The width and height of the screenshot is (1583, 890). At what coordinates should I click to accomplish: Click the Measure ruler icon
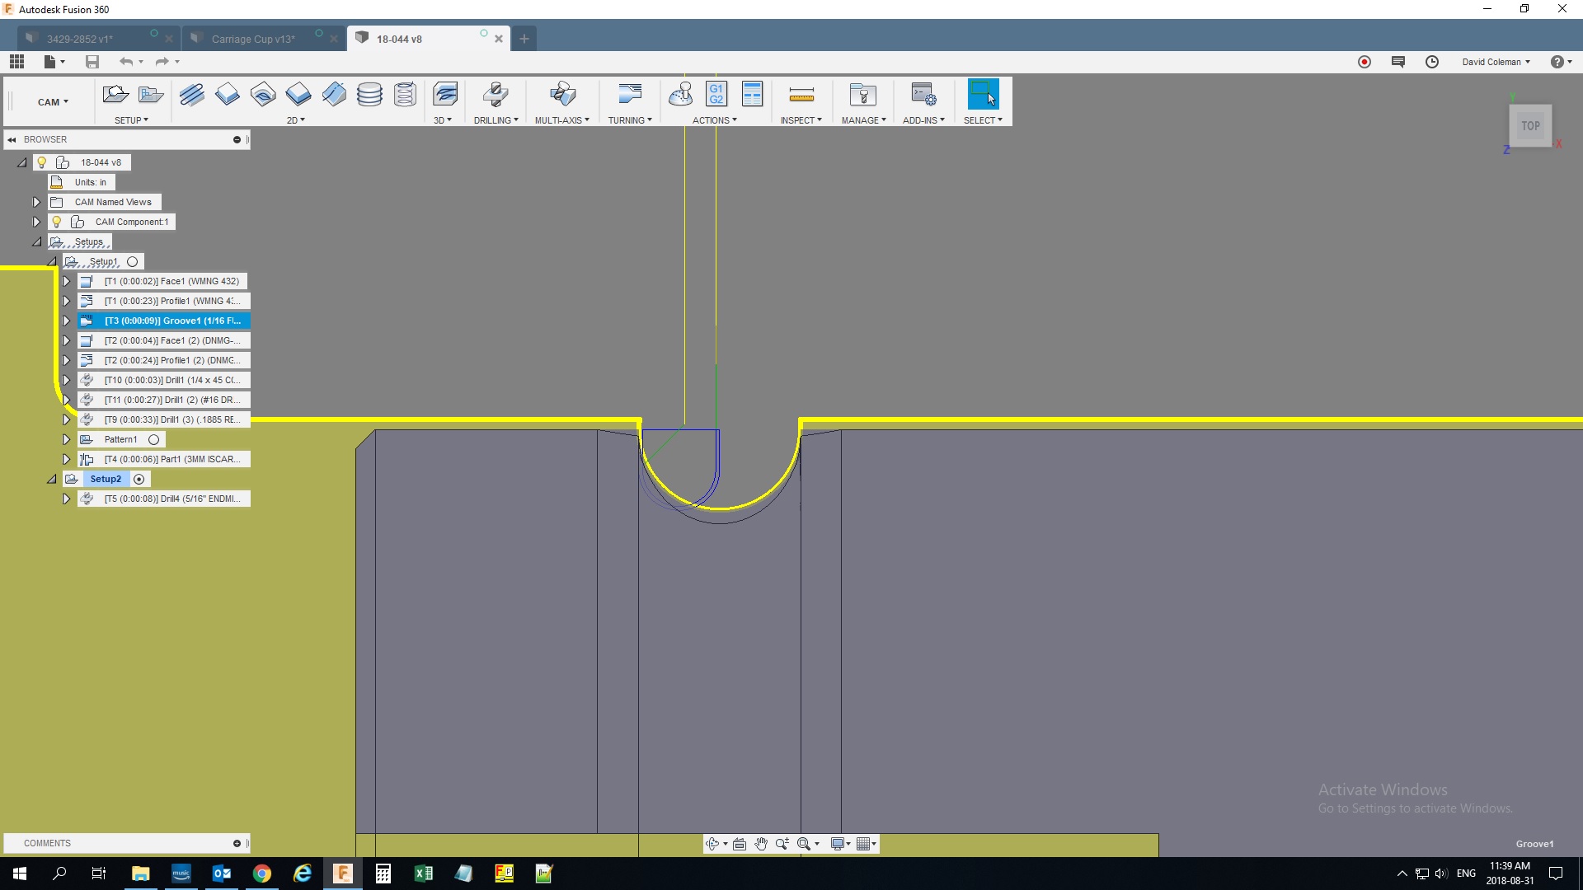click(801, 96)
